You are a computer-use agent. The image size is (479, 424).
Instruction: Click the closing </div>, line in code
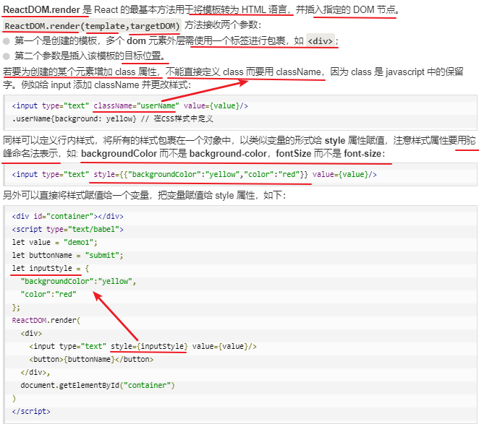tap(35, 373)
